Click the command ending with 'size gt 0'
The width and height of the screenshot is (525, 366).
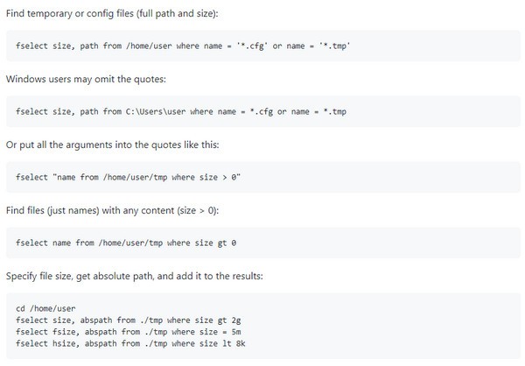(x=126, y=243)
